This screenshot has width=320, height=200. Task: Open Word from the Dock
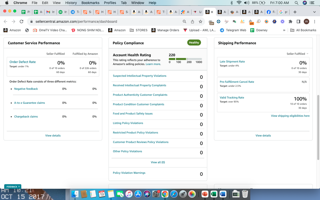point(223,194)
